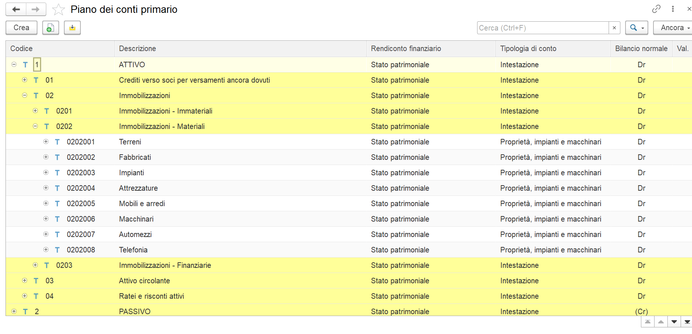Select the 'Attivo circolante' description cell
Image resolution: width=692 pixels, height=334 pixels.
click(x=144, y=281)
